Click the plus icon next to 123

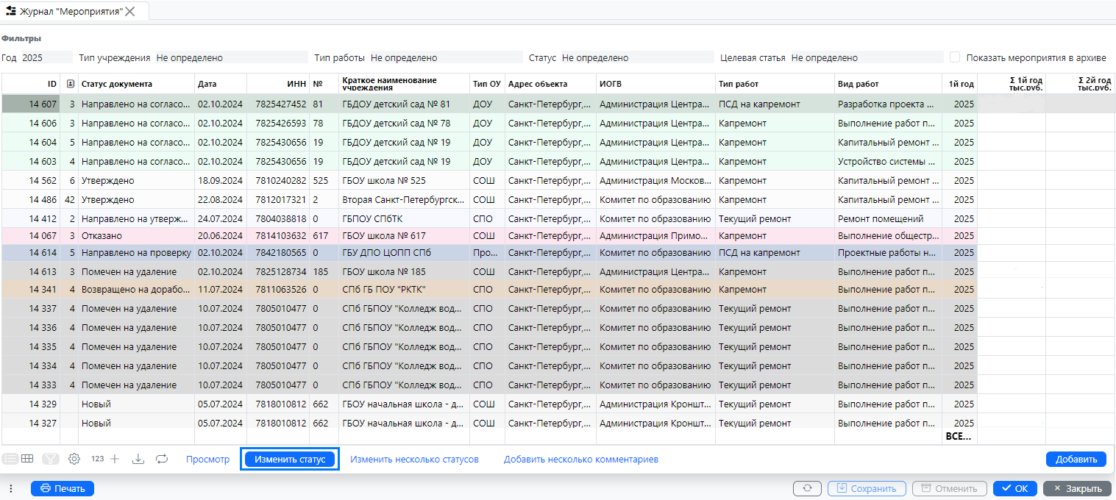(115, 459)
